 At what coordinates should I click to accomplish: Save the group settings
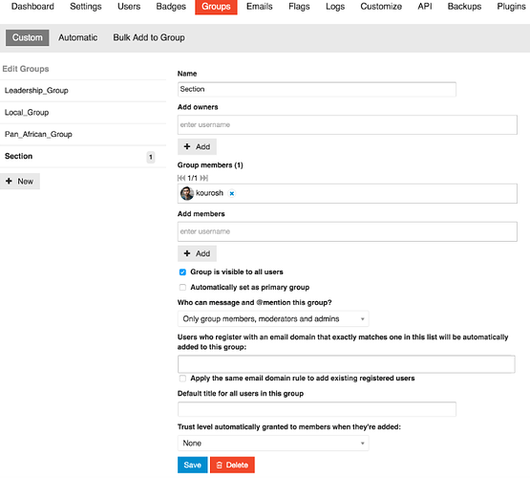coord(192,466)
